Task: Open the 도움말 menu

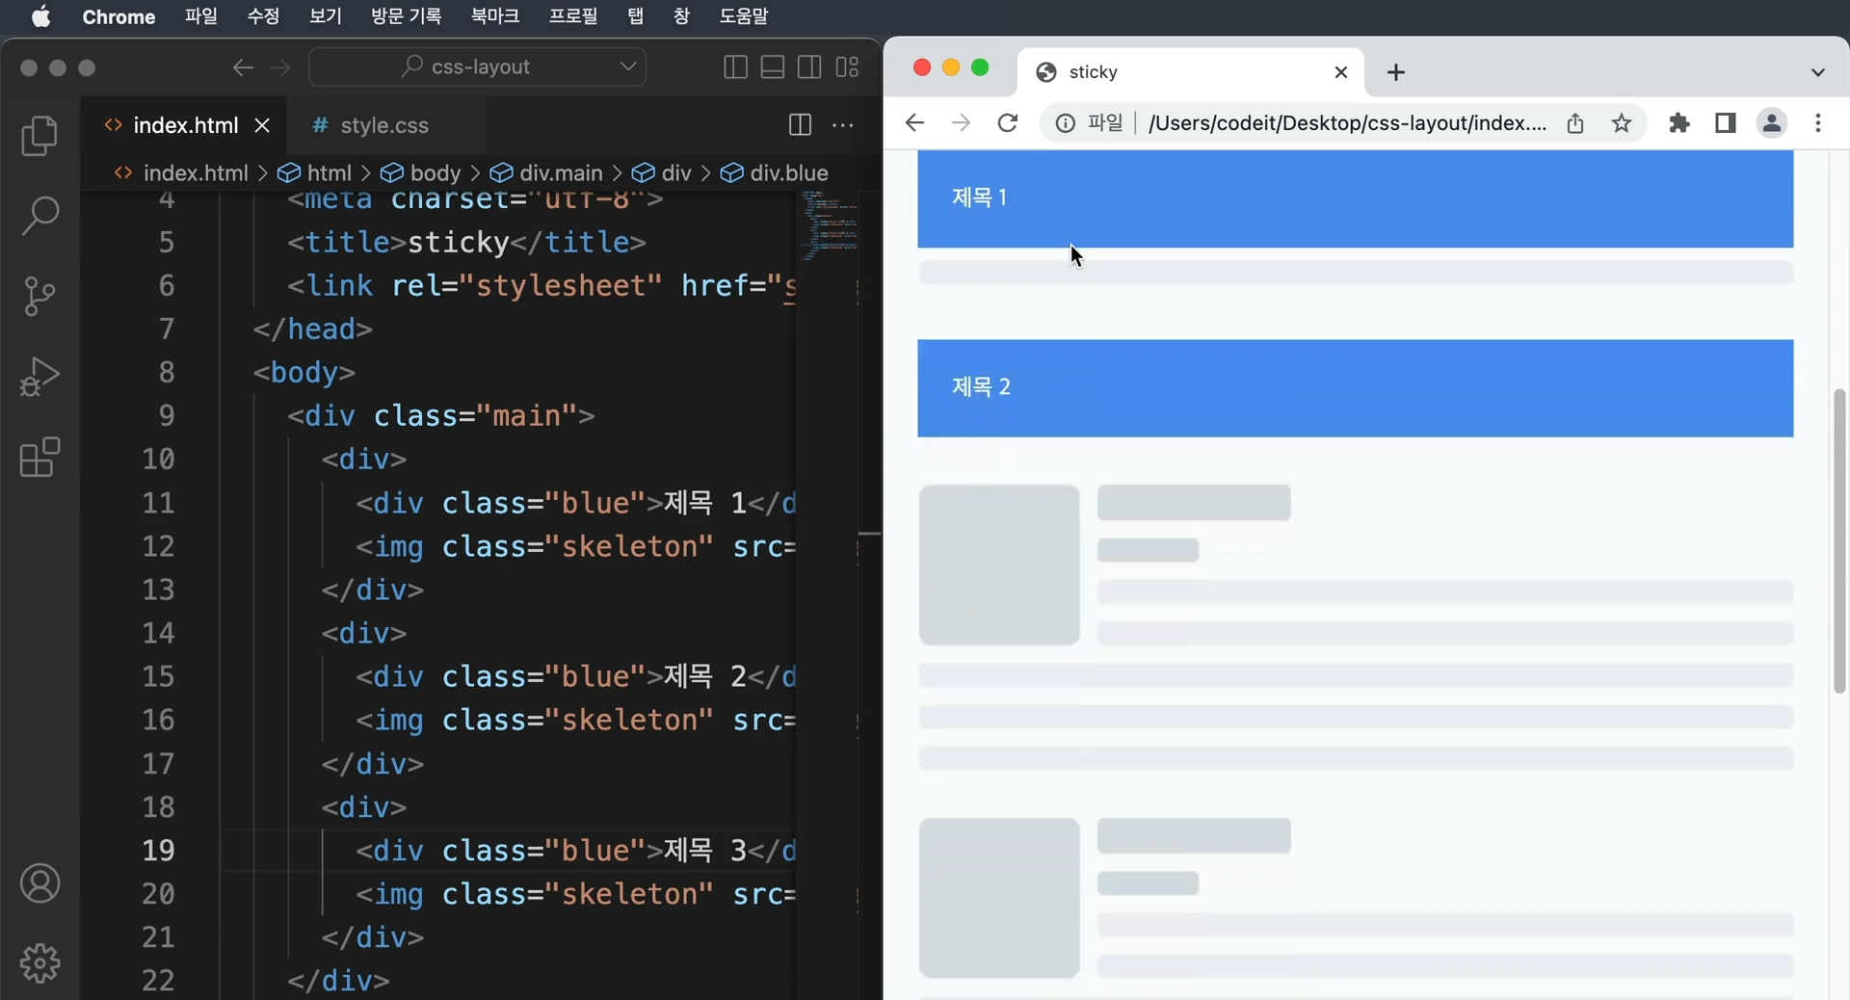Action: (744, 16)
